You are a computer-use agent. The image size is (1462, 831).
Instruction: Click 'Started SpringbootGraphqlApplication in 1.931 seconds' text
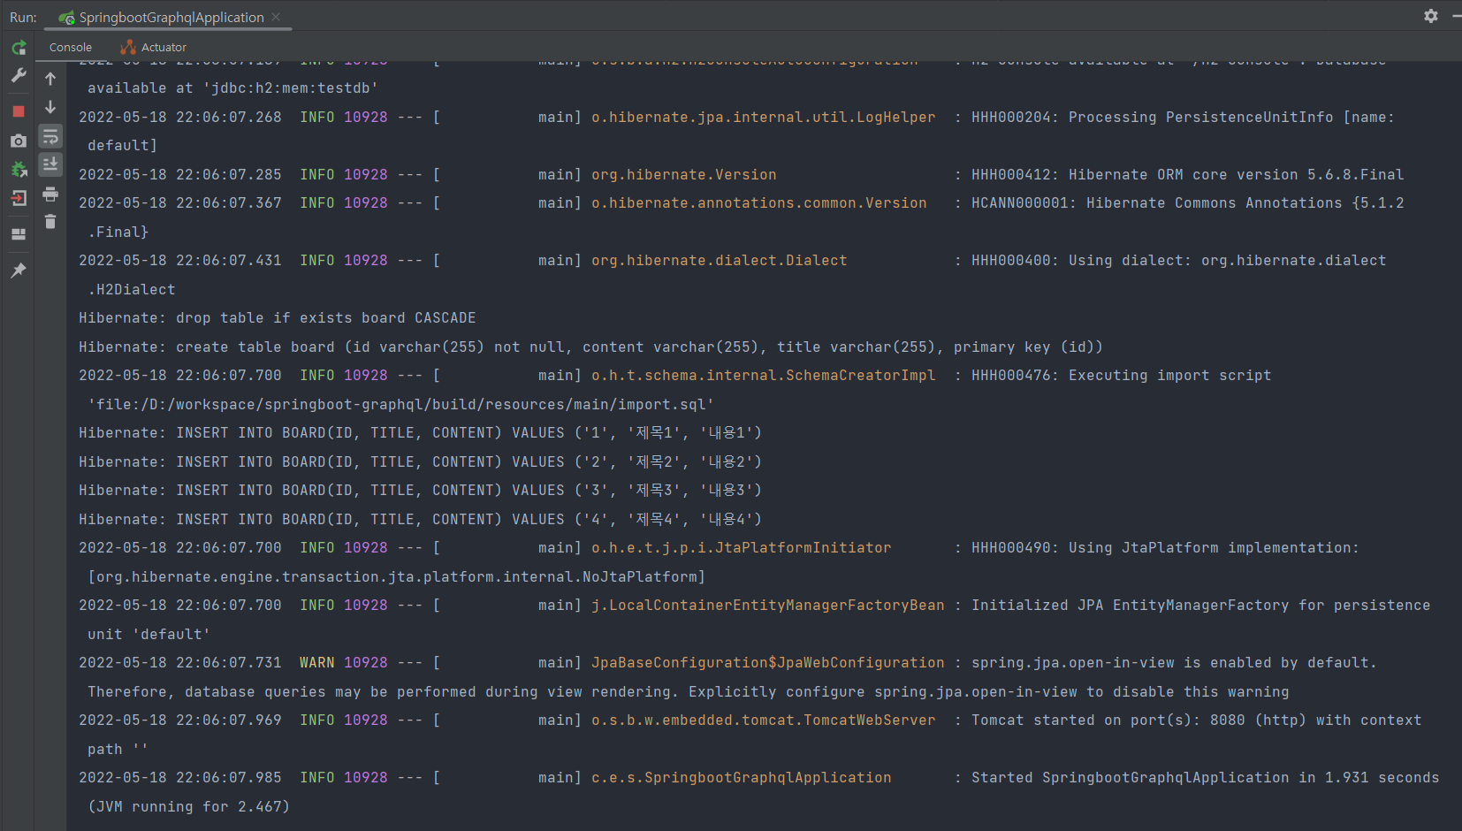coord(1206,777)
